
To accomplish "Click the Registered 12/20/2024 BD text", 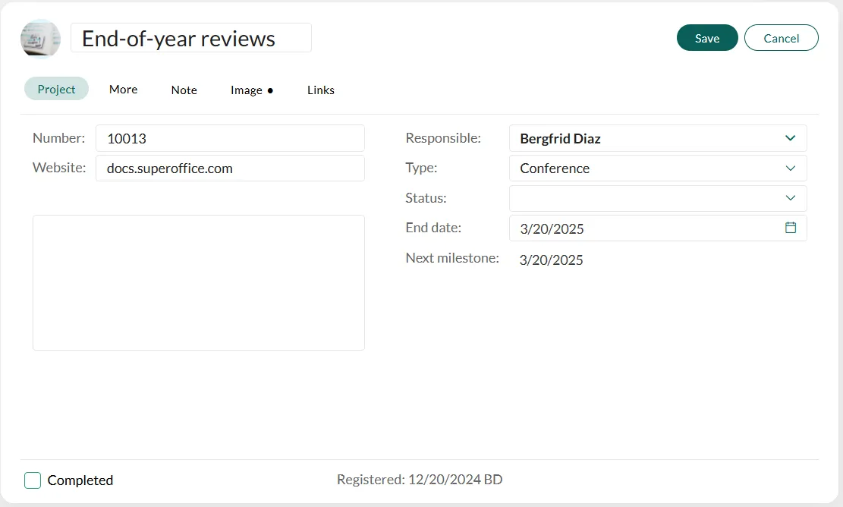I will (x=419, y=480).
